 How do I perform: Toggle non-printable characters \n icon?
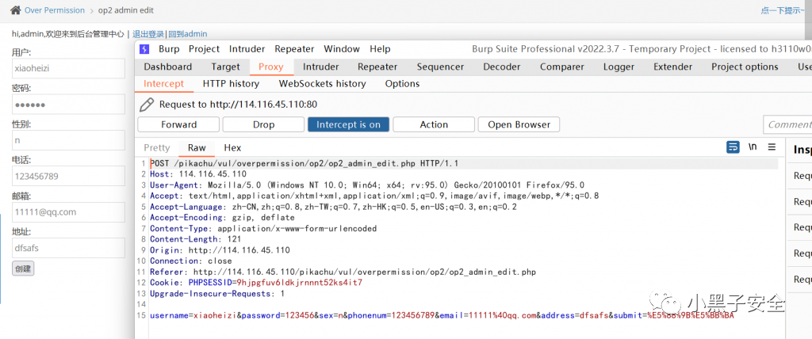(x=753, y=147)
